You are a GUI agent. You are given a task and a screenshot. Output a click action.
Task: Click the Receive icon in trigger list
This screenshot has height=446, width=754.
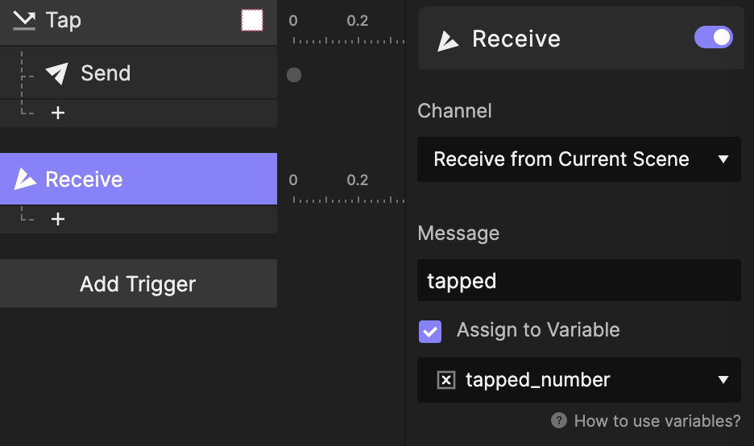coord(25,179)
